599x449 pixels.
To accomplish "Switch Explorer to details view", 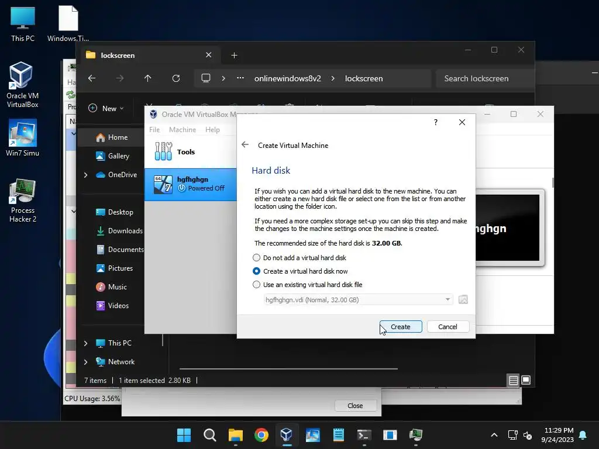I will coord(513,380).
